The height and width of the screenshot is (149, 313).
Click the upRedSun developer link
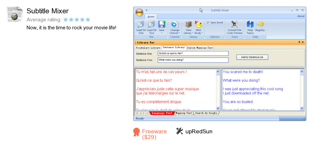pyautogui.click(x=198, y=131)
